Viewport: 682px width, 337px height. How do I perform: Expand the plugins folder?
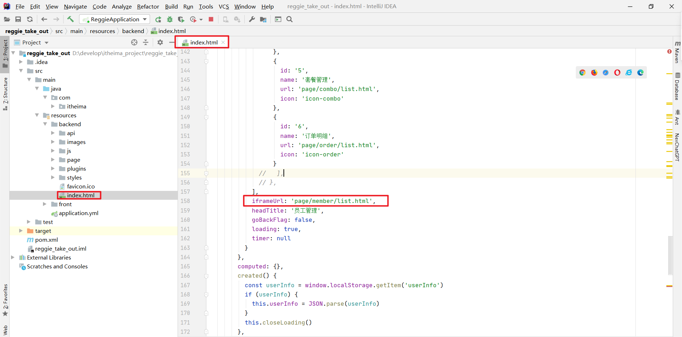[53, 168]
